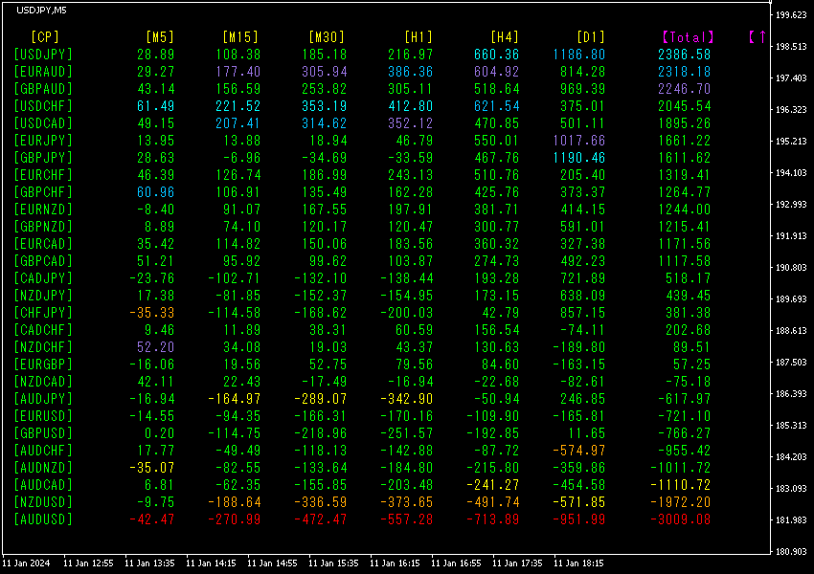Select the [M15] timeframe column header
The image size is (814, 574).
(x=239, y=36)
